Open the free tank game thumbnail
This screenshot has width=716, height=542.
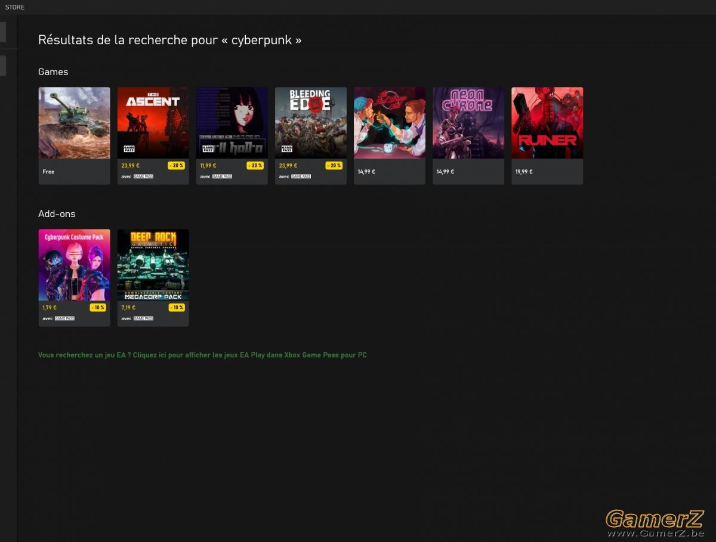pos(75,123)
